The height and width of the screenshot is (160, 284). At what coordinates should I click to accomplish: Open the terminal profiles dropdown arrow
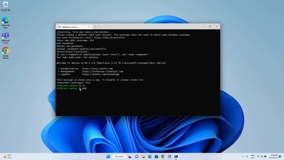pyautogui.click(x=100, y=27)
